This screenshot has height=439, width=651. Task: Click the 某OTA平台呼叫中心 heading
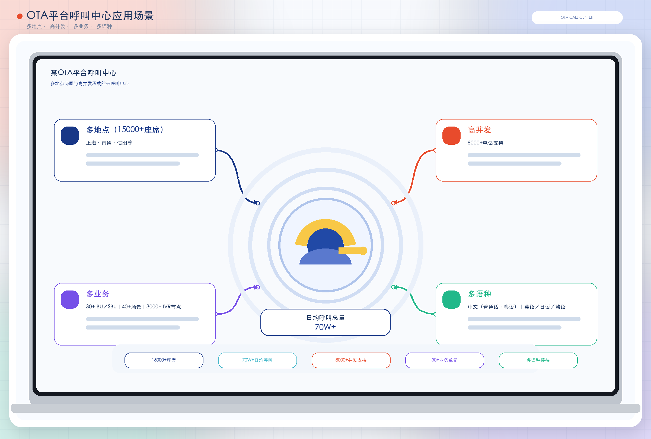[x=84, y=73]
